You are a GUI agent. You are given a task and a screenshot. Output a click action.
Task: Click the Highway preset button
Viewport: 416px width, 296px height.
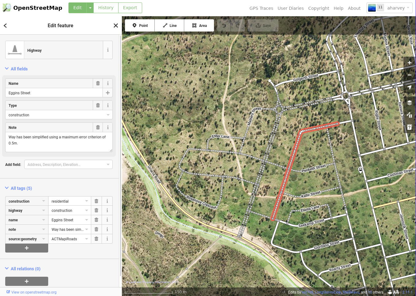[x=54, y=50]
